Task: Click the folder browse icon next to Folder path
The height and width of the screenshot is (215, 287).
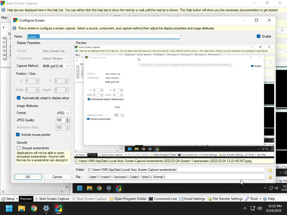Action: (x=270, y=170)
